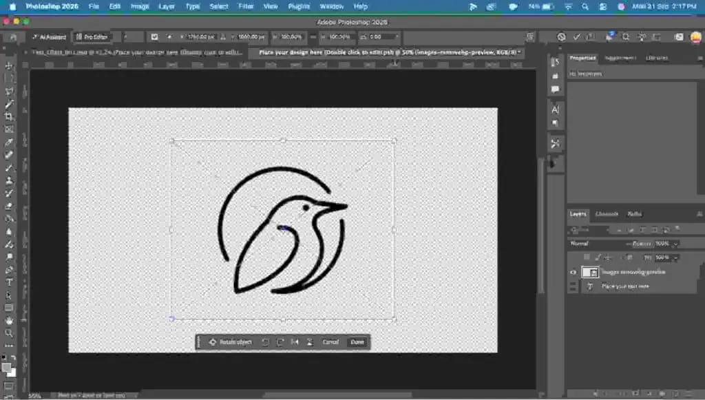
Task: Click the Rotate object button
Action: 230,342
